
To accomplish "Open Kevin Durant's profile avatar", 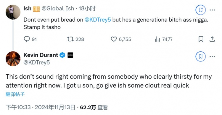I will pos(13,59).
